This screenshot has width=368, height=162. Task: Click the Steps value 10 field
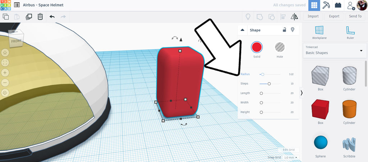click(292, 84)
